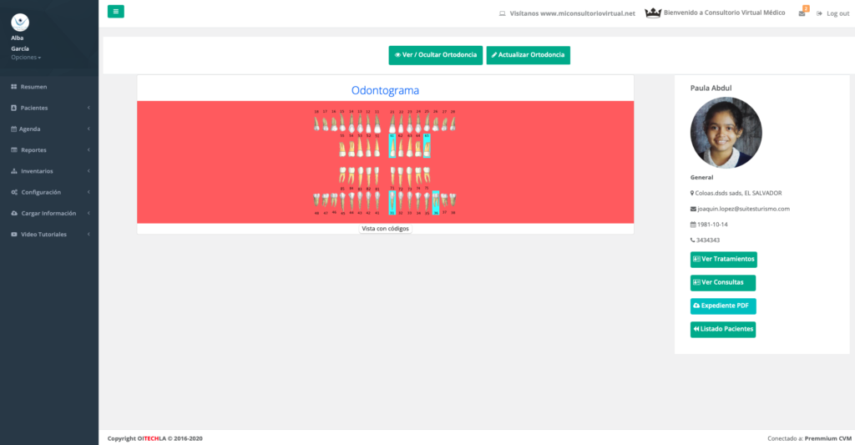The width and height of the screenshot is (855, 445).
Task: Toggle Ver / Ocultar Ortodoncia view
Action: pos(435,55)
